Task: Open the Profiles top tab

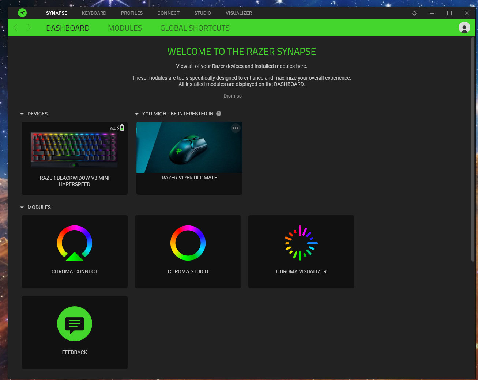Action: click(x=132, y=13)
